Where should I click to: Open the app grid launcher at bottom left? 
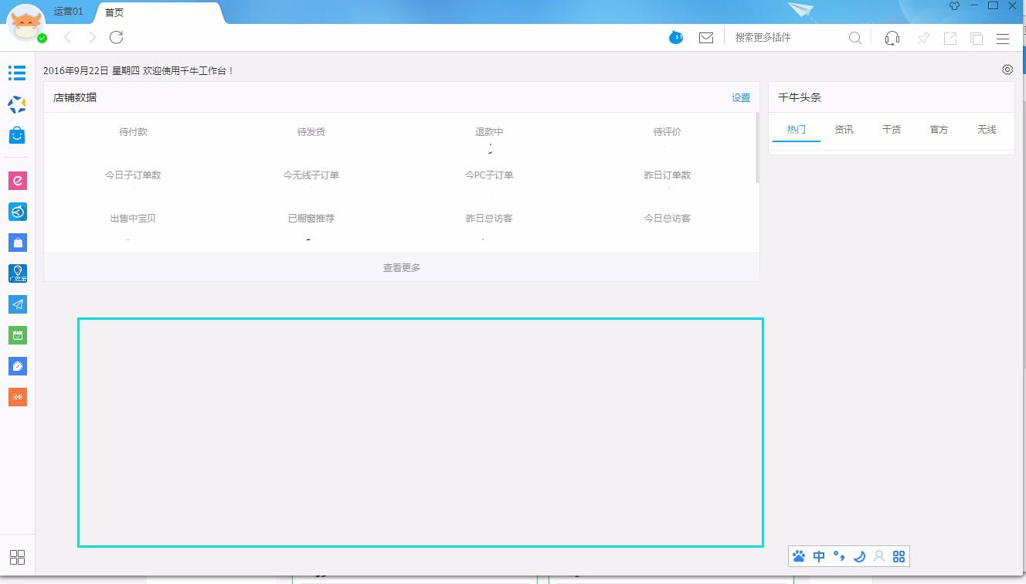[x=17, y=556]
